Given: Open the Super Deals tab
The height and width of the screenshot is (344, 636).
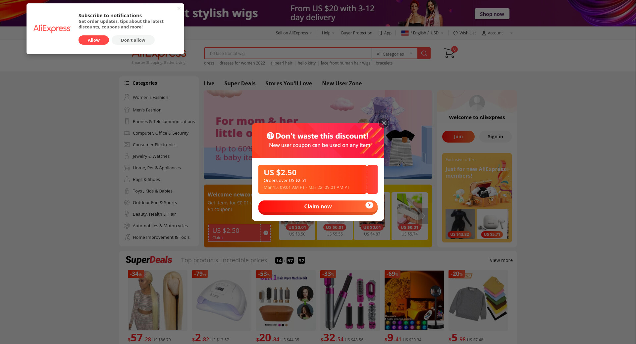Looking at the screenshot, I should click(x=240, y=83).
